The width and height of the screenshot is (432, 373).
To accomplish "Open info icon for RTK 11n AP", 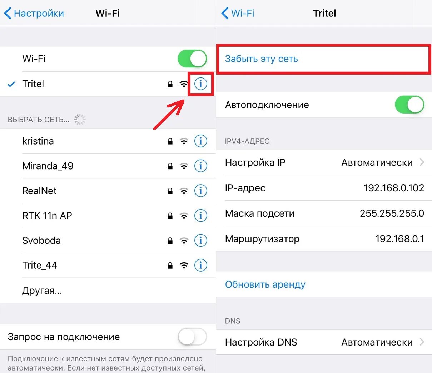I will (x=200, y=216).
